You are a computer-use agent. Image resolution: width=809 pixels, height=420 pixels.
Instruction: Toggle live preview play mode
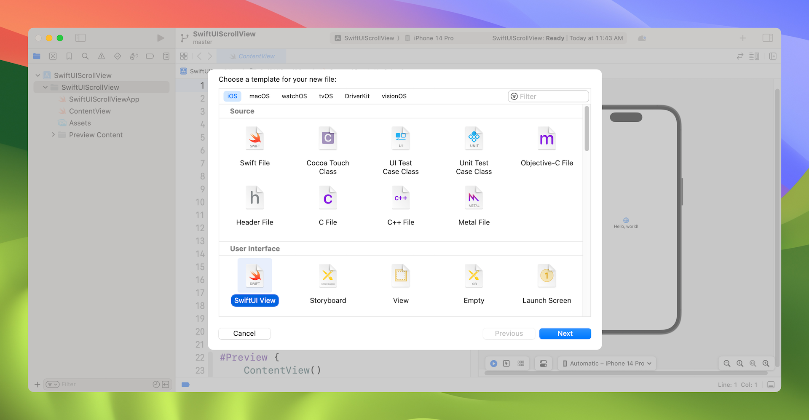click(494, 364)
